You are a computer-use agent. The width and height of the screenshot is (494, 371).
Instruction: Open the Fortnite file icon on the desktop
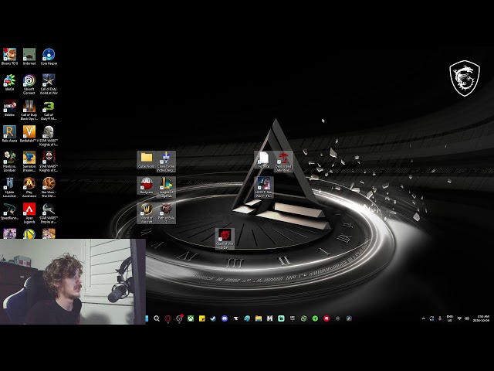[264, 160]
